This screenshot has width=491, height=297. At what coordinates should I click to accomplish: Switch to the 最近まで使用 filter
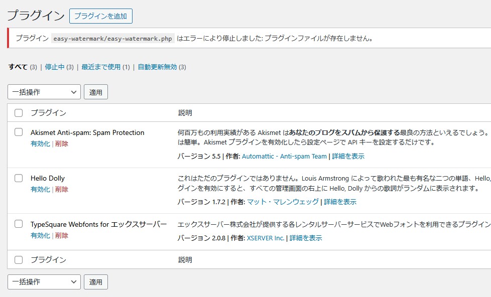coord(101,67)
